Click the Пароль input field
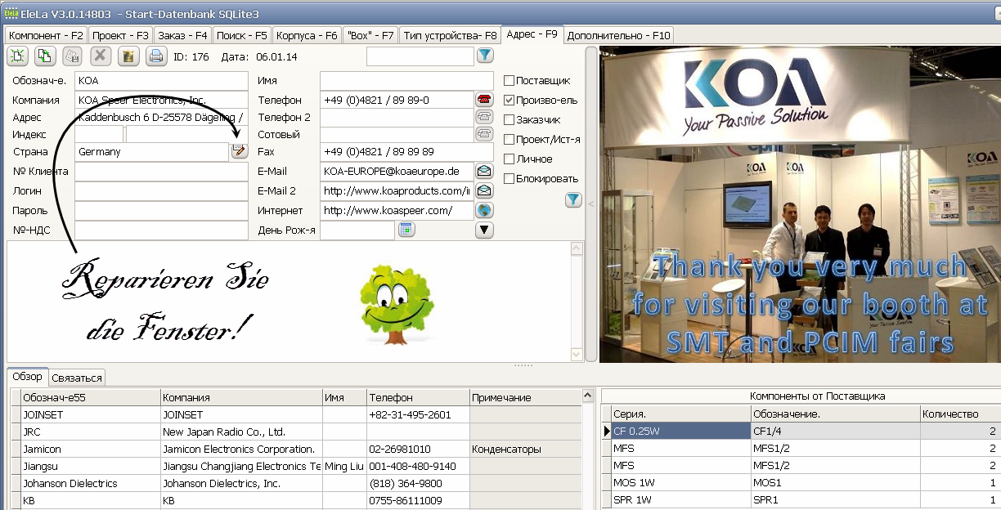The image size is (1001, 510). [160, 210]
